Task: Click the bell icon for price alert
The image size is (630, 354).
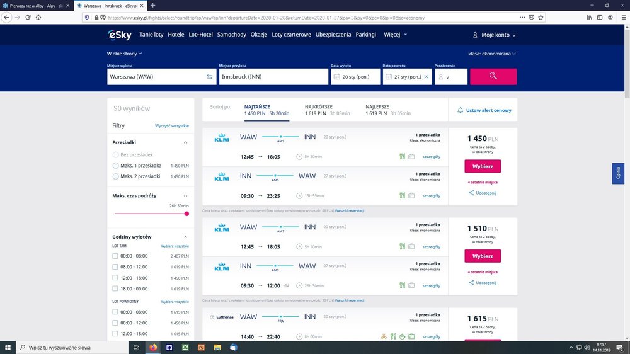Action: coord(460,110)
